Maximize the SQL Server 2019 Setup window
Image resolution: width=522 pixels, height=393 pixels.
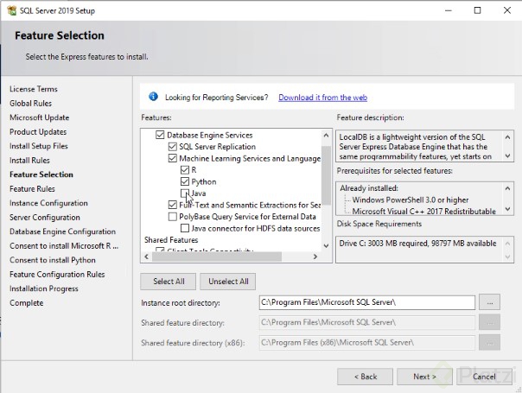click(477, 10)
